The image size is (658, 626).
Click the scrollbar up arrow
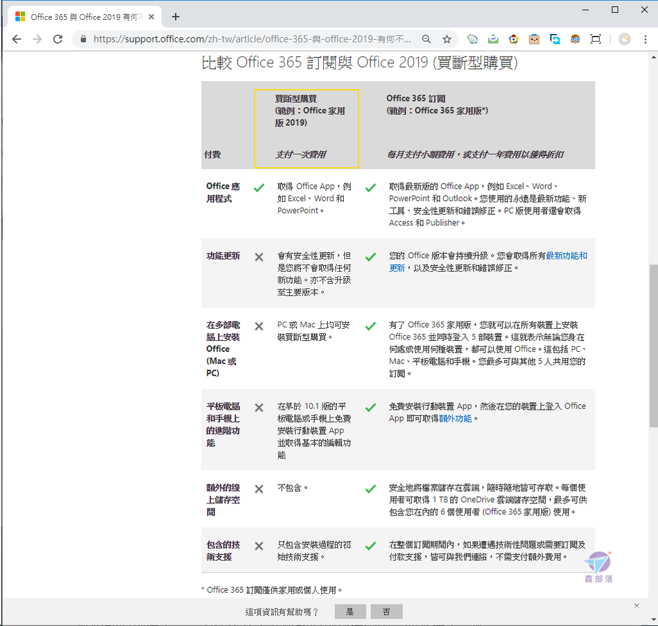point(654,57)
